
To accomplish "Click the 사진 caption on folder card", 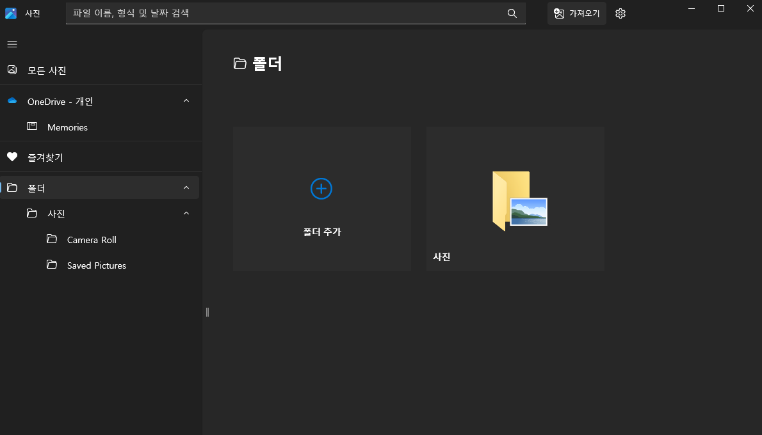I will click(x=442, y=257).
